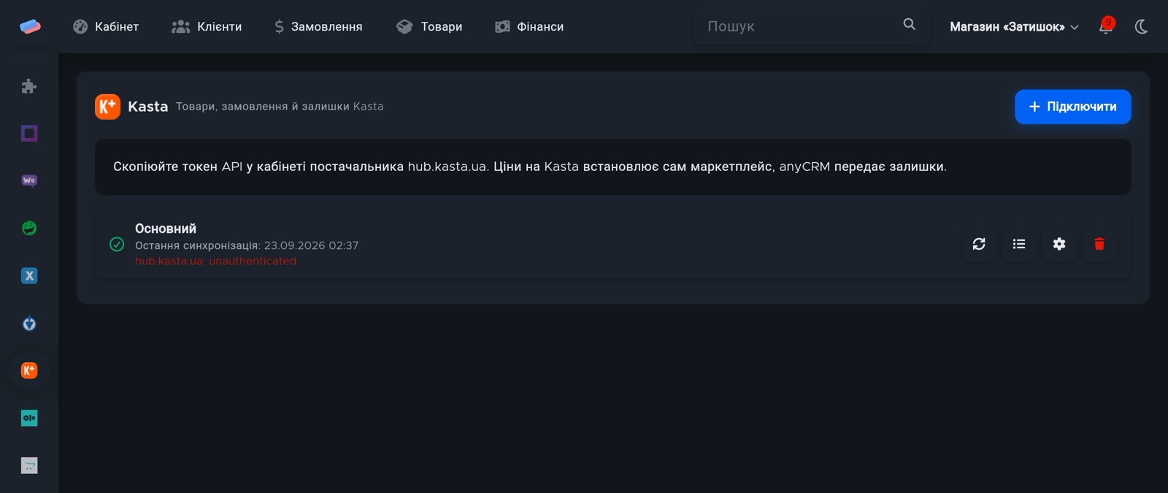Open the notifications bell
Screen dimensions: 1168x493
[x=1106, y=26]
